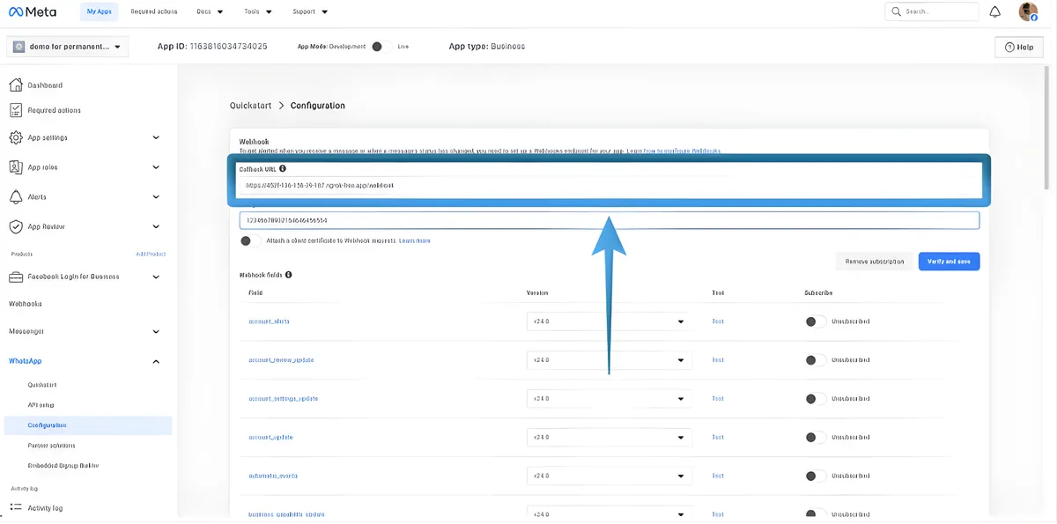
Task: Open version dropdown for automatic_events
Action: 609,476
